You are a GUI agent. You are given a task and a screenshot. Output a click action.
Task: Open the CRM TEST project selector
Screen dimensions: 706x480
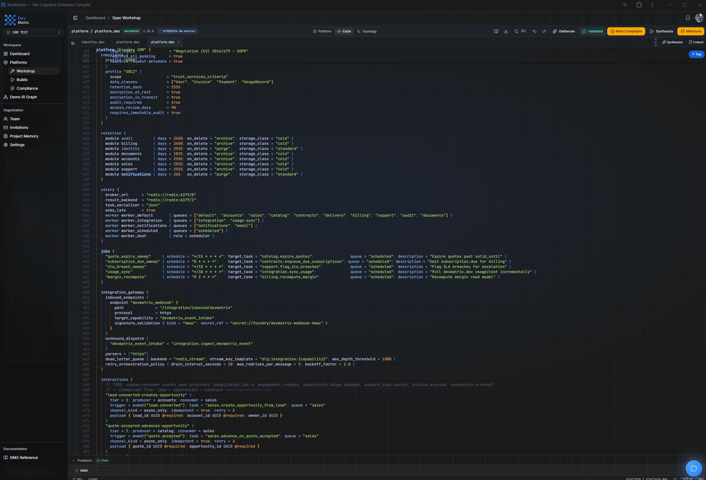pos(33,32)
